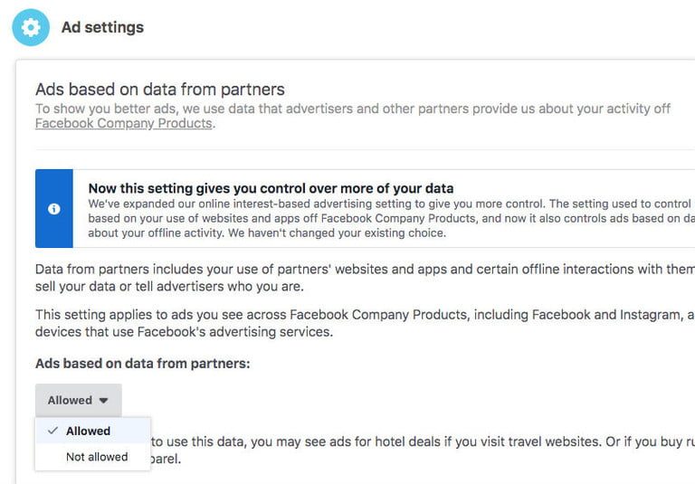695x484 pixels.
Task: Click the checkmark beside the Allowed option
Action: pyautogui.click(x=52, y=432)
